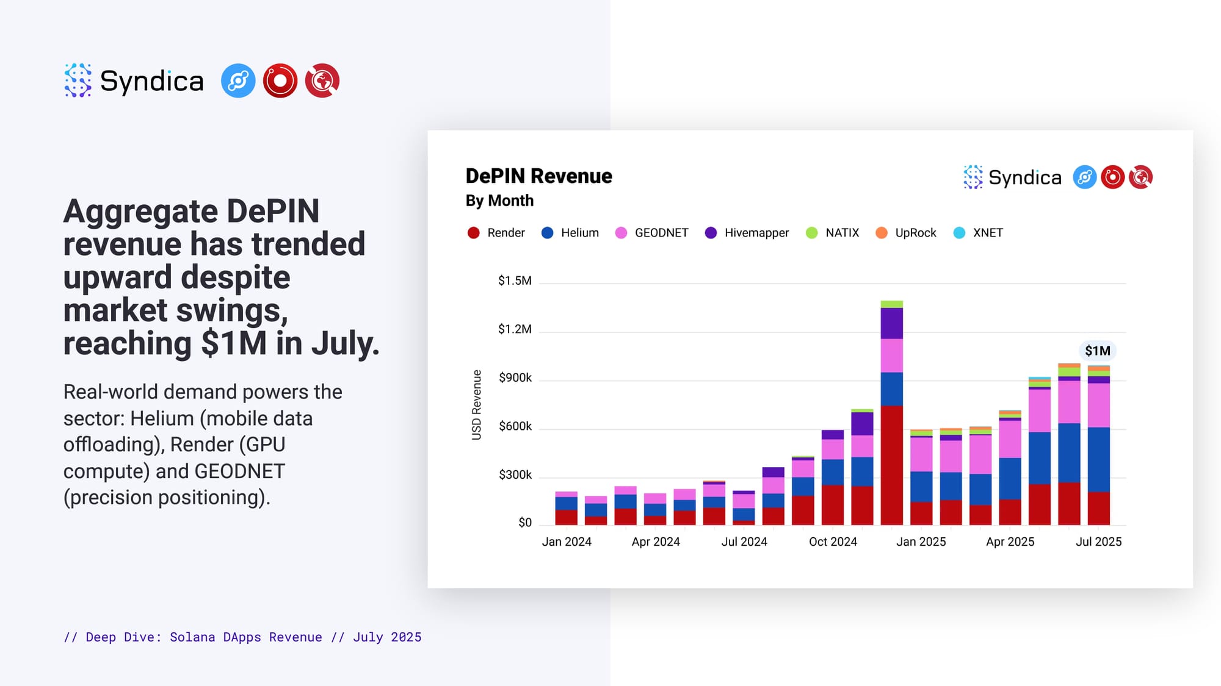This screenshot has height=686, width=1221.
Task: Select the NATIX green legend swatch
Action: (811, 233)
